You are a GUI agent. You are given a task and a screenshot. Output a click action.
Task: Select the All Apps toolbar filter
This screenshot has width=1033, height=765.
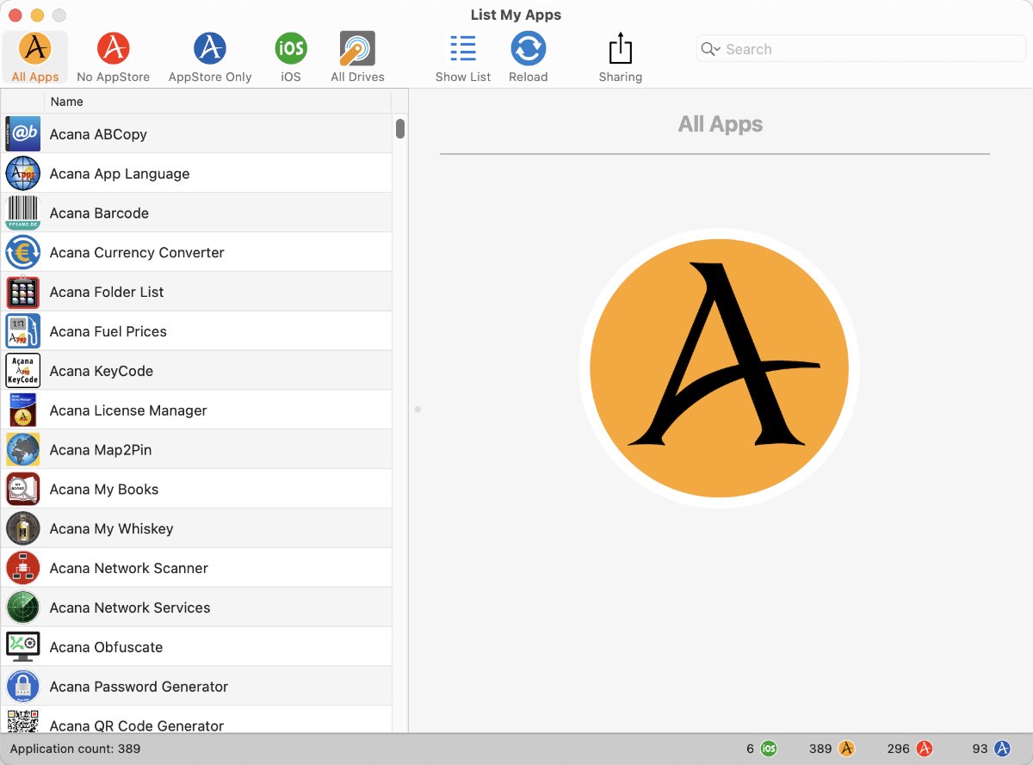[x=35, y=57]
